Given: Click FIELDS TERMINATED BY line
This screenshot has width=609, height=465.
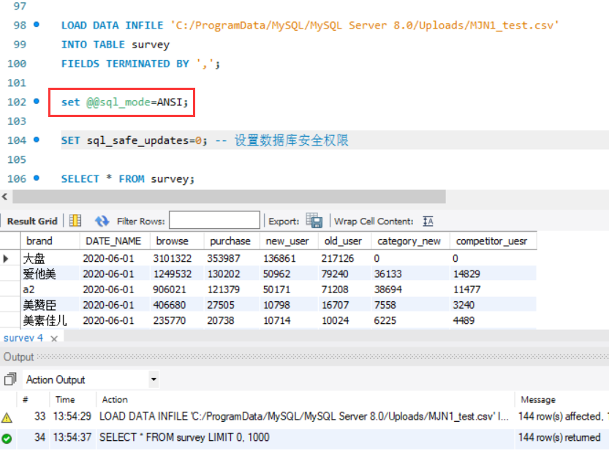Looking at the screenshot, I should 140,64.
